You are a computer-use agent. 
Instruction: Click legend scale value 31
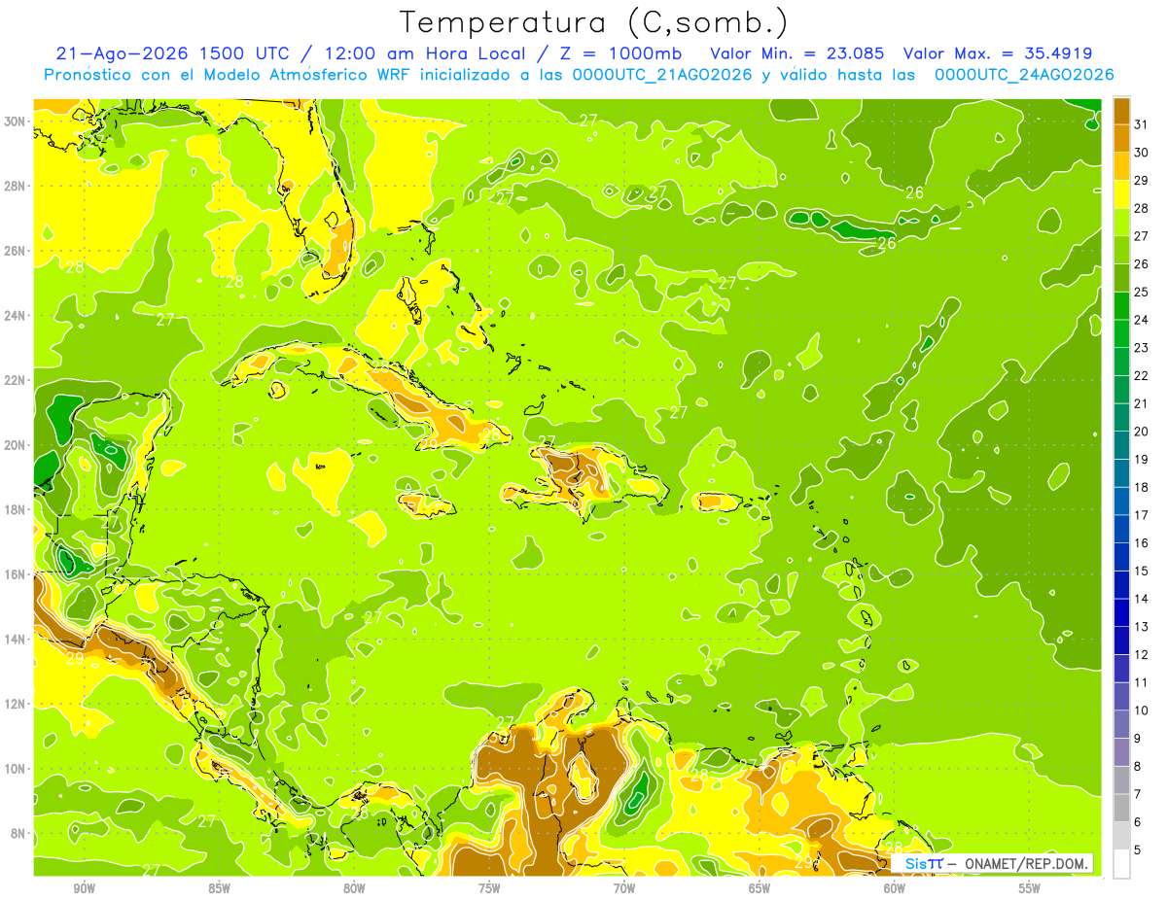pyautogui.click(x=1142, y=124)
